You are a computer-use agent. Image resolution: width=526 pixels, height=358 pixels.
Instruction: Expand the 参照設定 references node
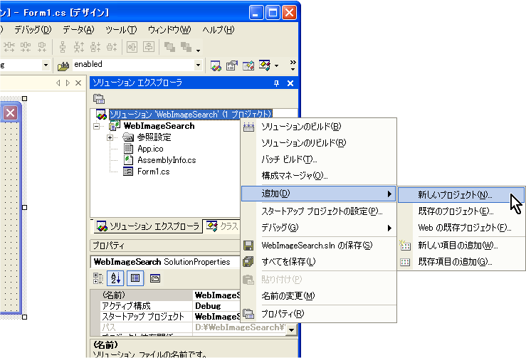110,137
